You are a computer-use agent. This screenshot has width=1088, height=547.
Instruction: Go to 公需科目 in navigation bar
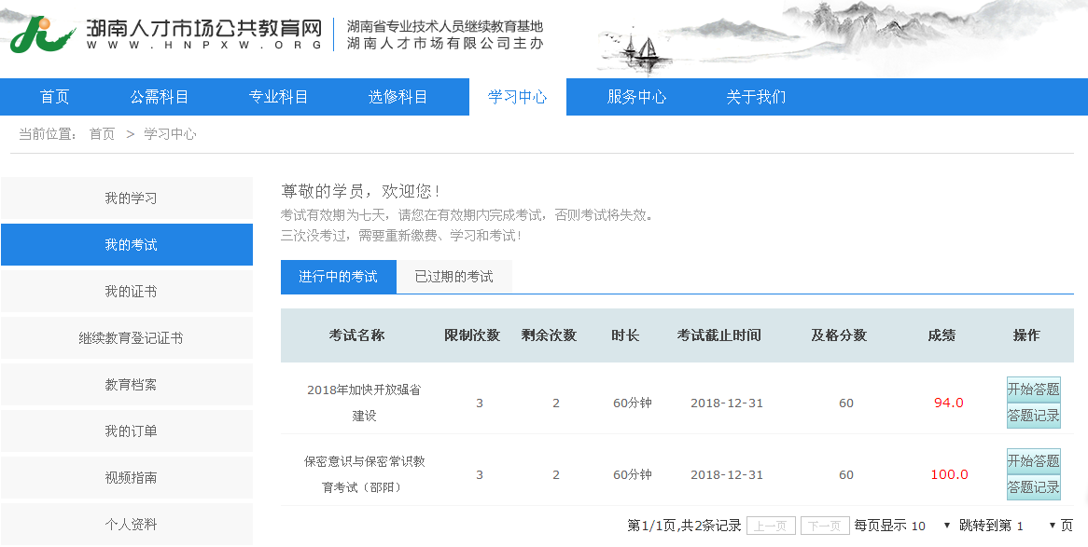pyautogui.click(x=160, y=97)
